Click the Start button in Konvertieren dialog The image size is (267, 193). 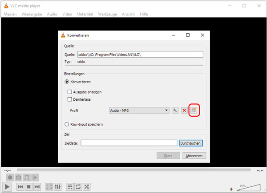(x=168, y=156)
